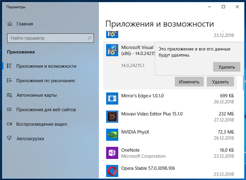Click the Изменить button
This screenshot has height=180, width=246.
pos(189,82)
